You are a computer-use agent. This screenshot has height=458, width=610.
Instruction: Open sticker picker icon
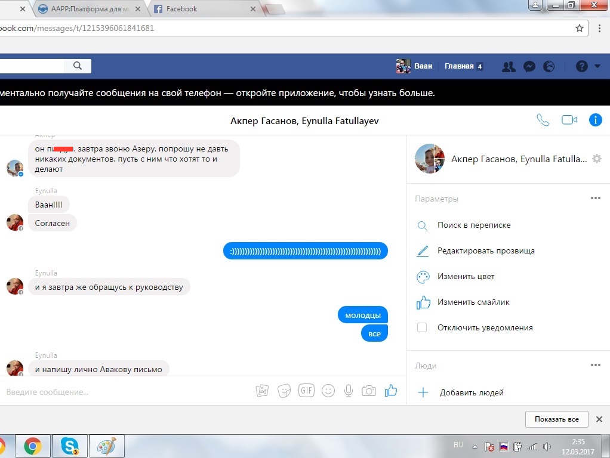tap(284, 391)
